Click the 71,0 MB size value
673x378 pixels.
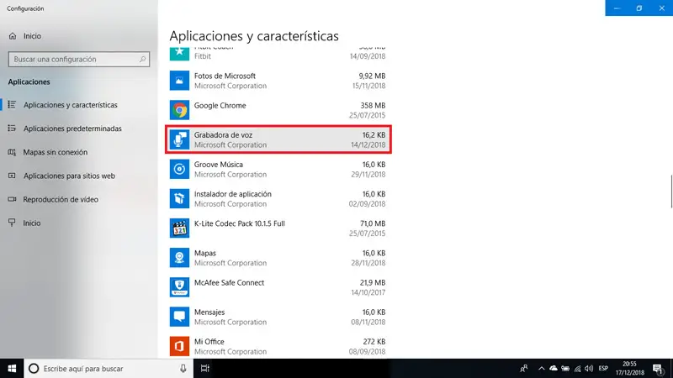(373, 223)
